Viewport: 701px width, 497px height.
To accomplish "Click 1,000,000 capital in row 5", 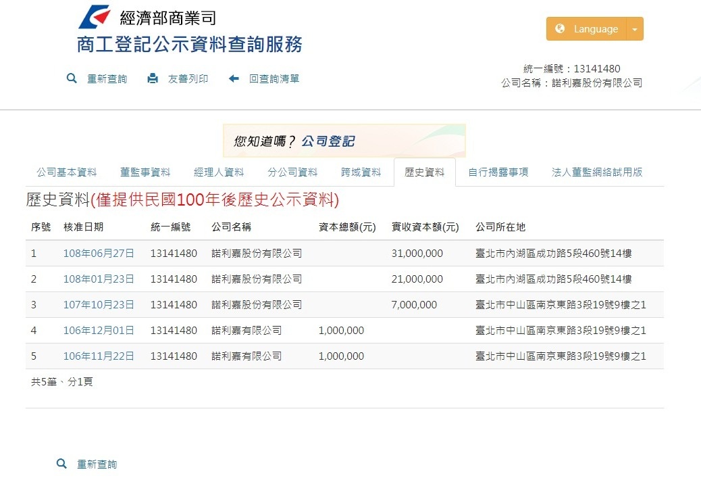I will pos(341,356).
